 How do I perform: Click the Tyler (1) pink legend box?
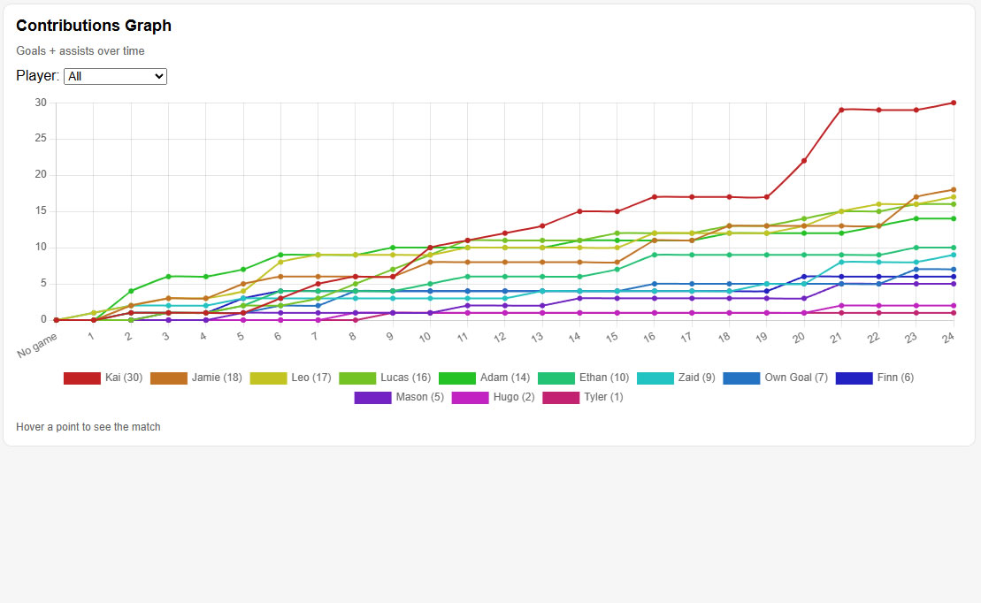point(559,397)
